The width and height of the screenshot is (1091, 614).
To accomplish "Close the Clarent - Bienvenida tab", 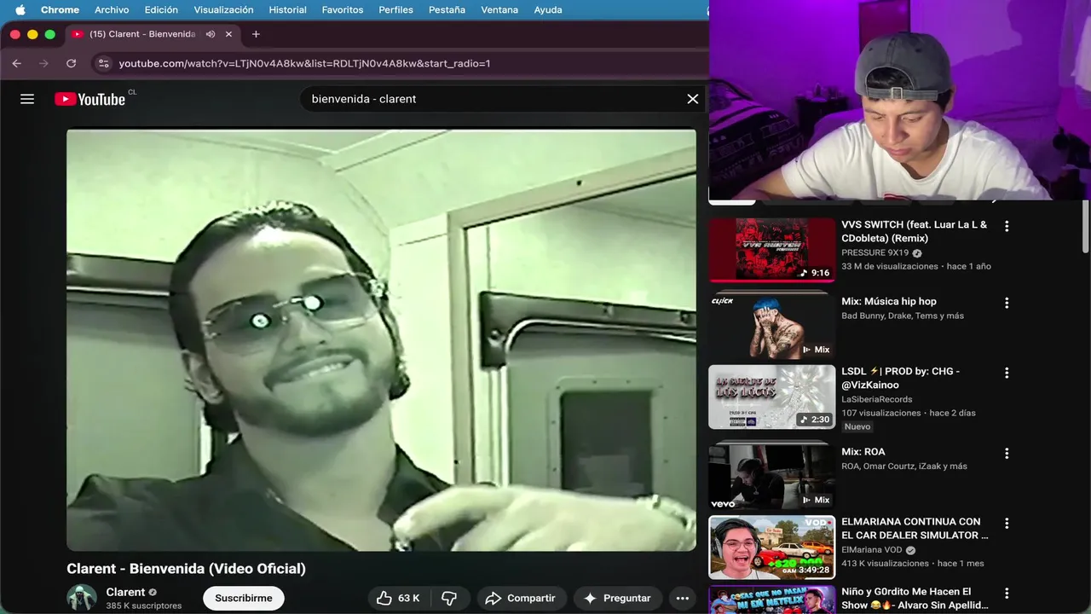I will 228,34.
